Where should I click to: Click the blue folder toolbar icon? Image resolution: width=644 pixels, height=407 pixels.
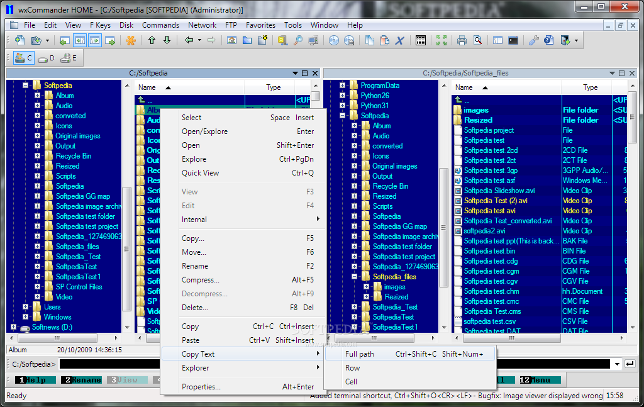[247, 40]
